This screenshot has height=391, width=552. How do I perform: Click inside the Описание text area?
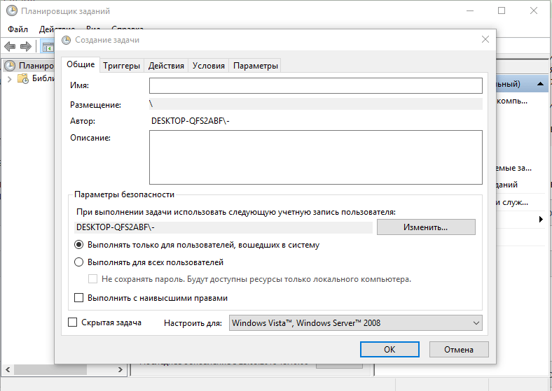click(315, 157)
